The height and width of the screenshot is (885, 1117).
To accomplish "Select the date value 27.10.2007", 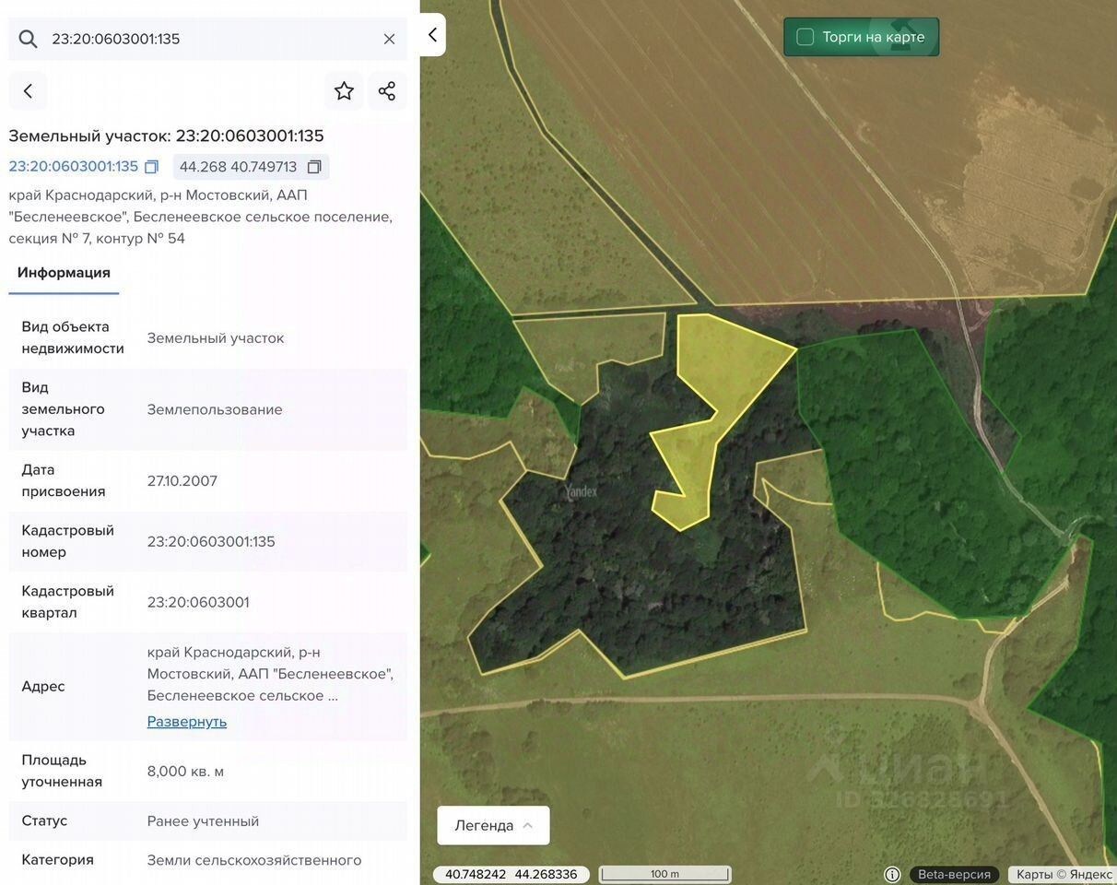I will pyautogui.click(x=182, y=480).
